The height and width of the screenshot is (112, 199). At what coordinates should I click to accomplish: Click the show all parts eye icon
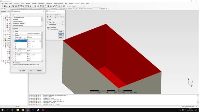pyautogui.click(x=59, y=6)
